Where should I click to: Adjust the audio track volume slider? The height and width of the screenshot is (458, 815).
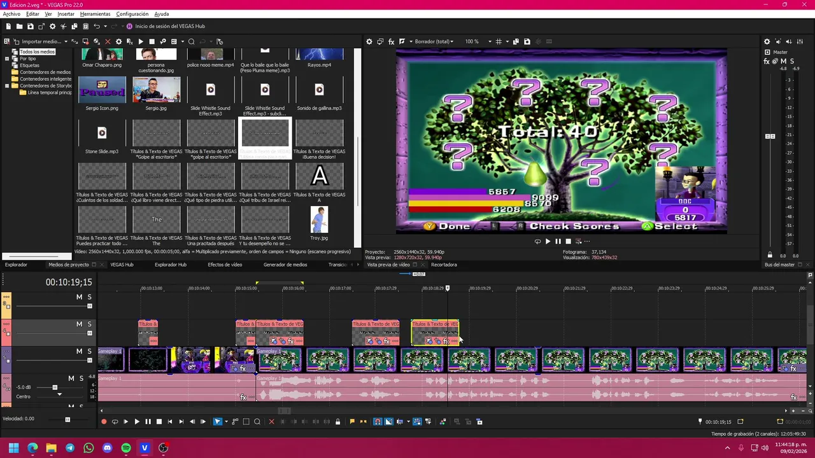coord(55,387)
